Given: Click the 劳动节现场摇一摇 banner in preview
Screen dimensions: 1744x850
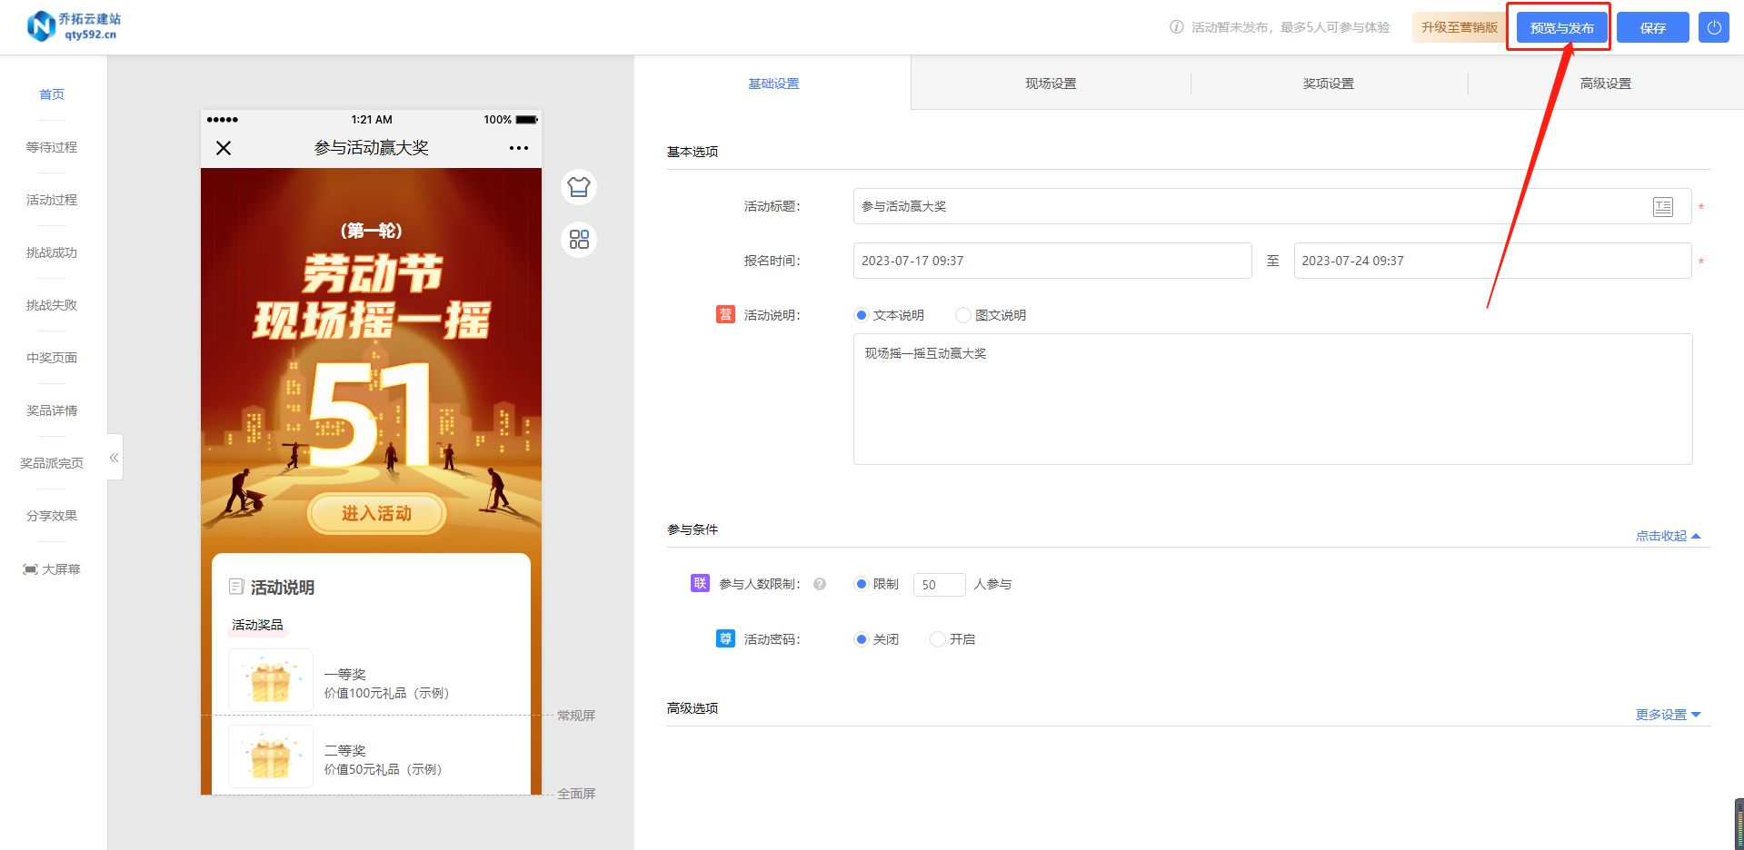Looking at the screenshot, I should (372, 297).
